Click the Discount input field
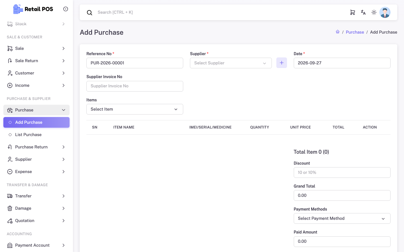Image resolution: width=404 pixels, height=252 pixels. coord(342,172)
